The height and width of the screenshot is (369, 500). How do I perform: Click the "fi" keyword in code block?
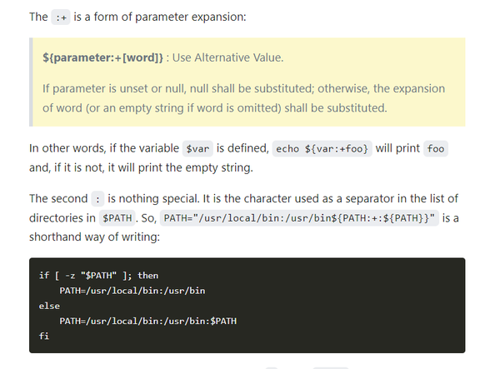pyautogui.click(x=44, y=336)
